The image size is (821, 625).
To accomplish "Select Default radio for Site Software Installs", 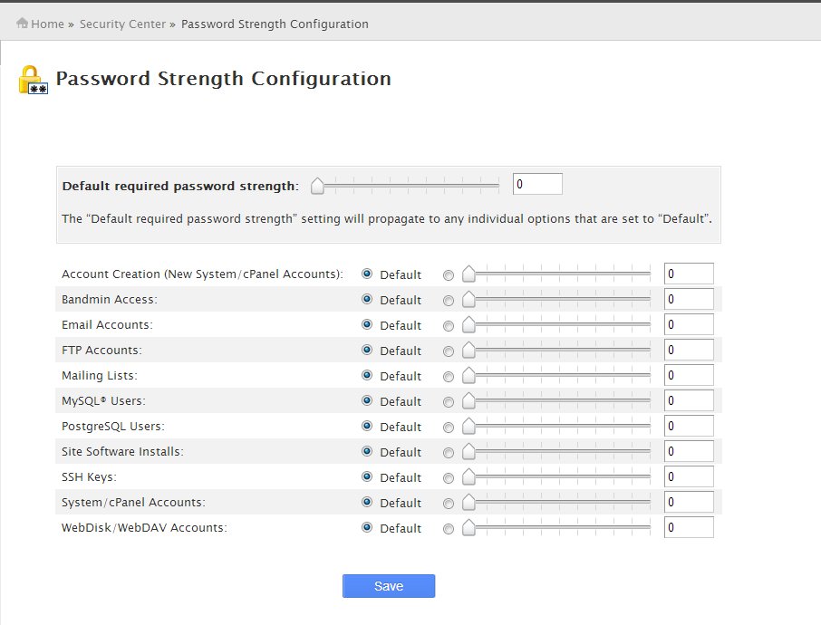I will [x=367, y=451].
